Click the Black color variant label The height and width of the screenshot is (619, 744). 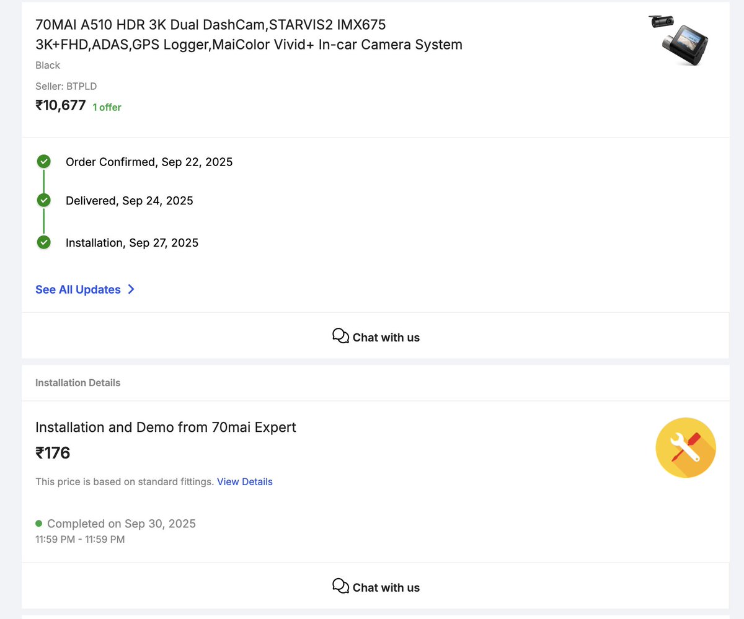pos(48,65)
